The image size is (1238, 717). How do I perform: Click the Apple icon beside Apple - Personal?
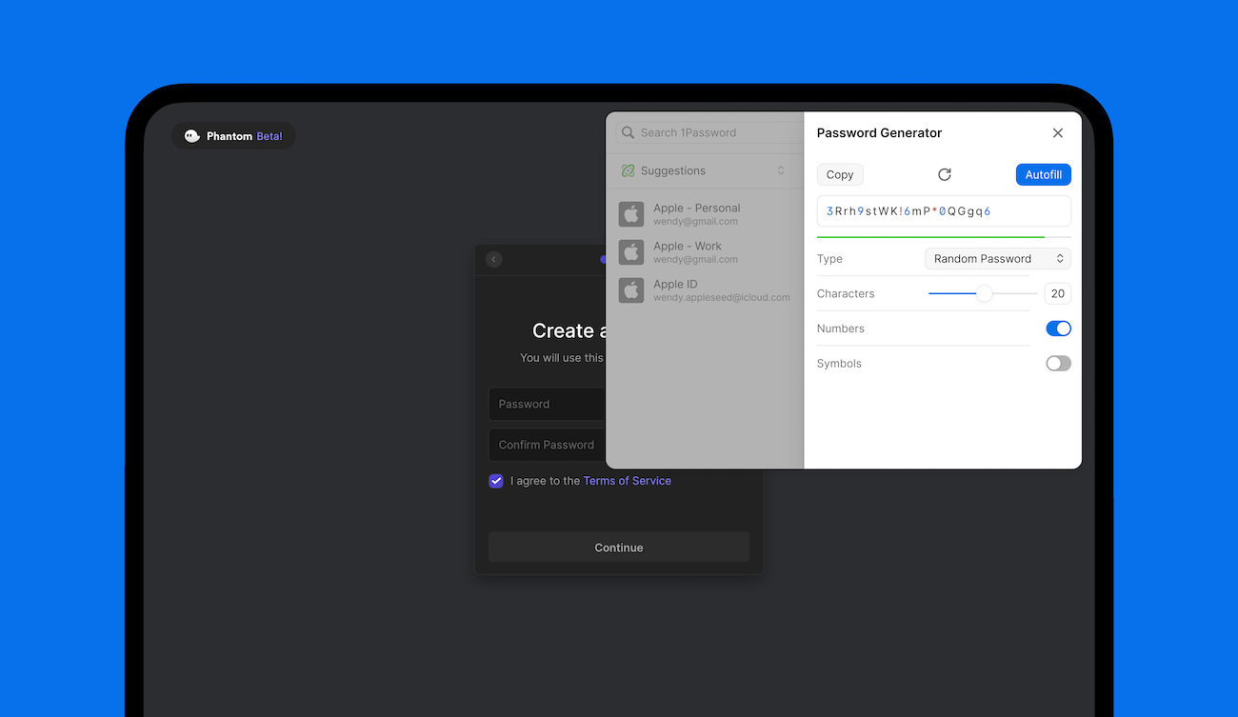pyautogui.click(x=630, y=214)
